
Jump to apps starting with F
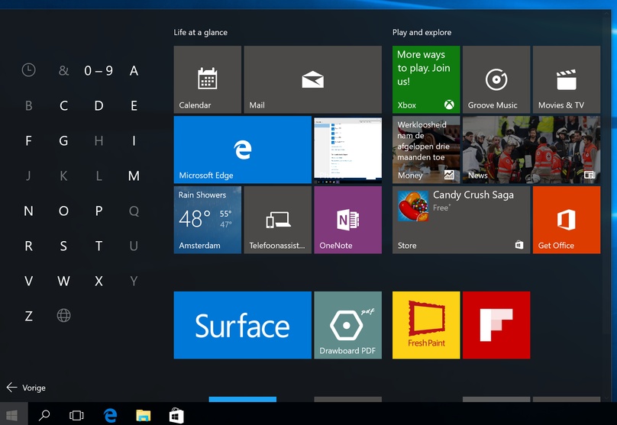[28, 140]
